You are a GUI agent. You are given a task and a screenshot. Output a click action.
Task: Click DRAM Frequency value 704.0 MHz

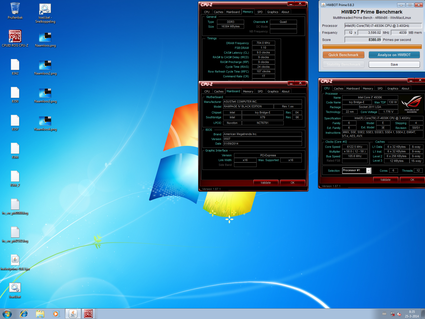coord(263,43)
